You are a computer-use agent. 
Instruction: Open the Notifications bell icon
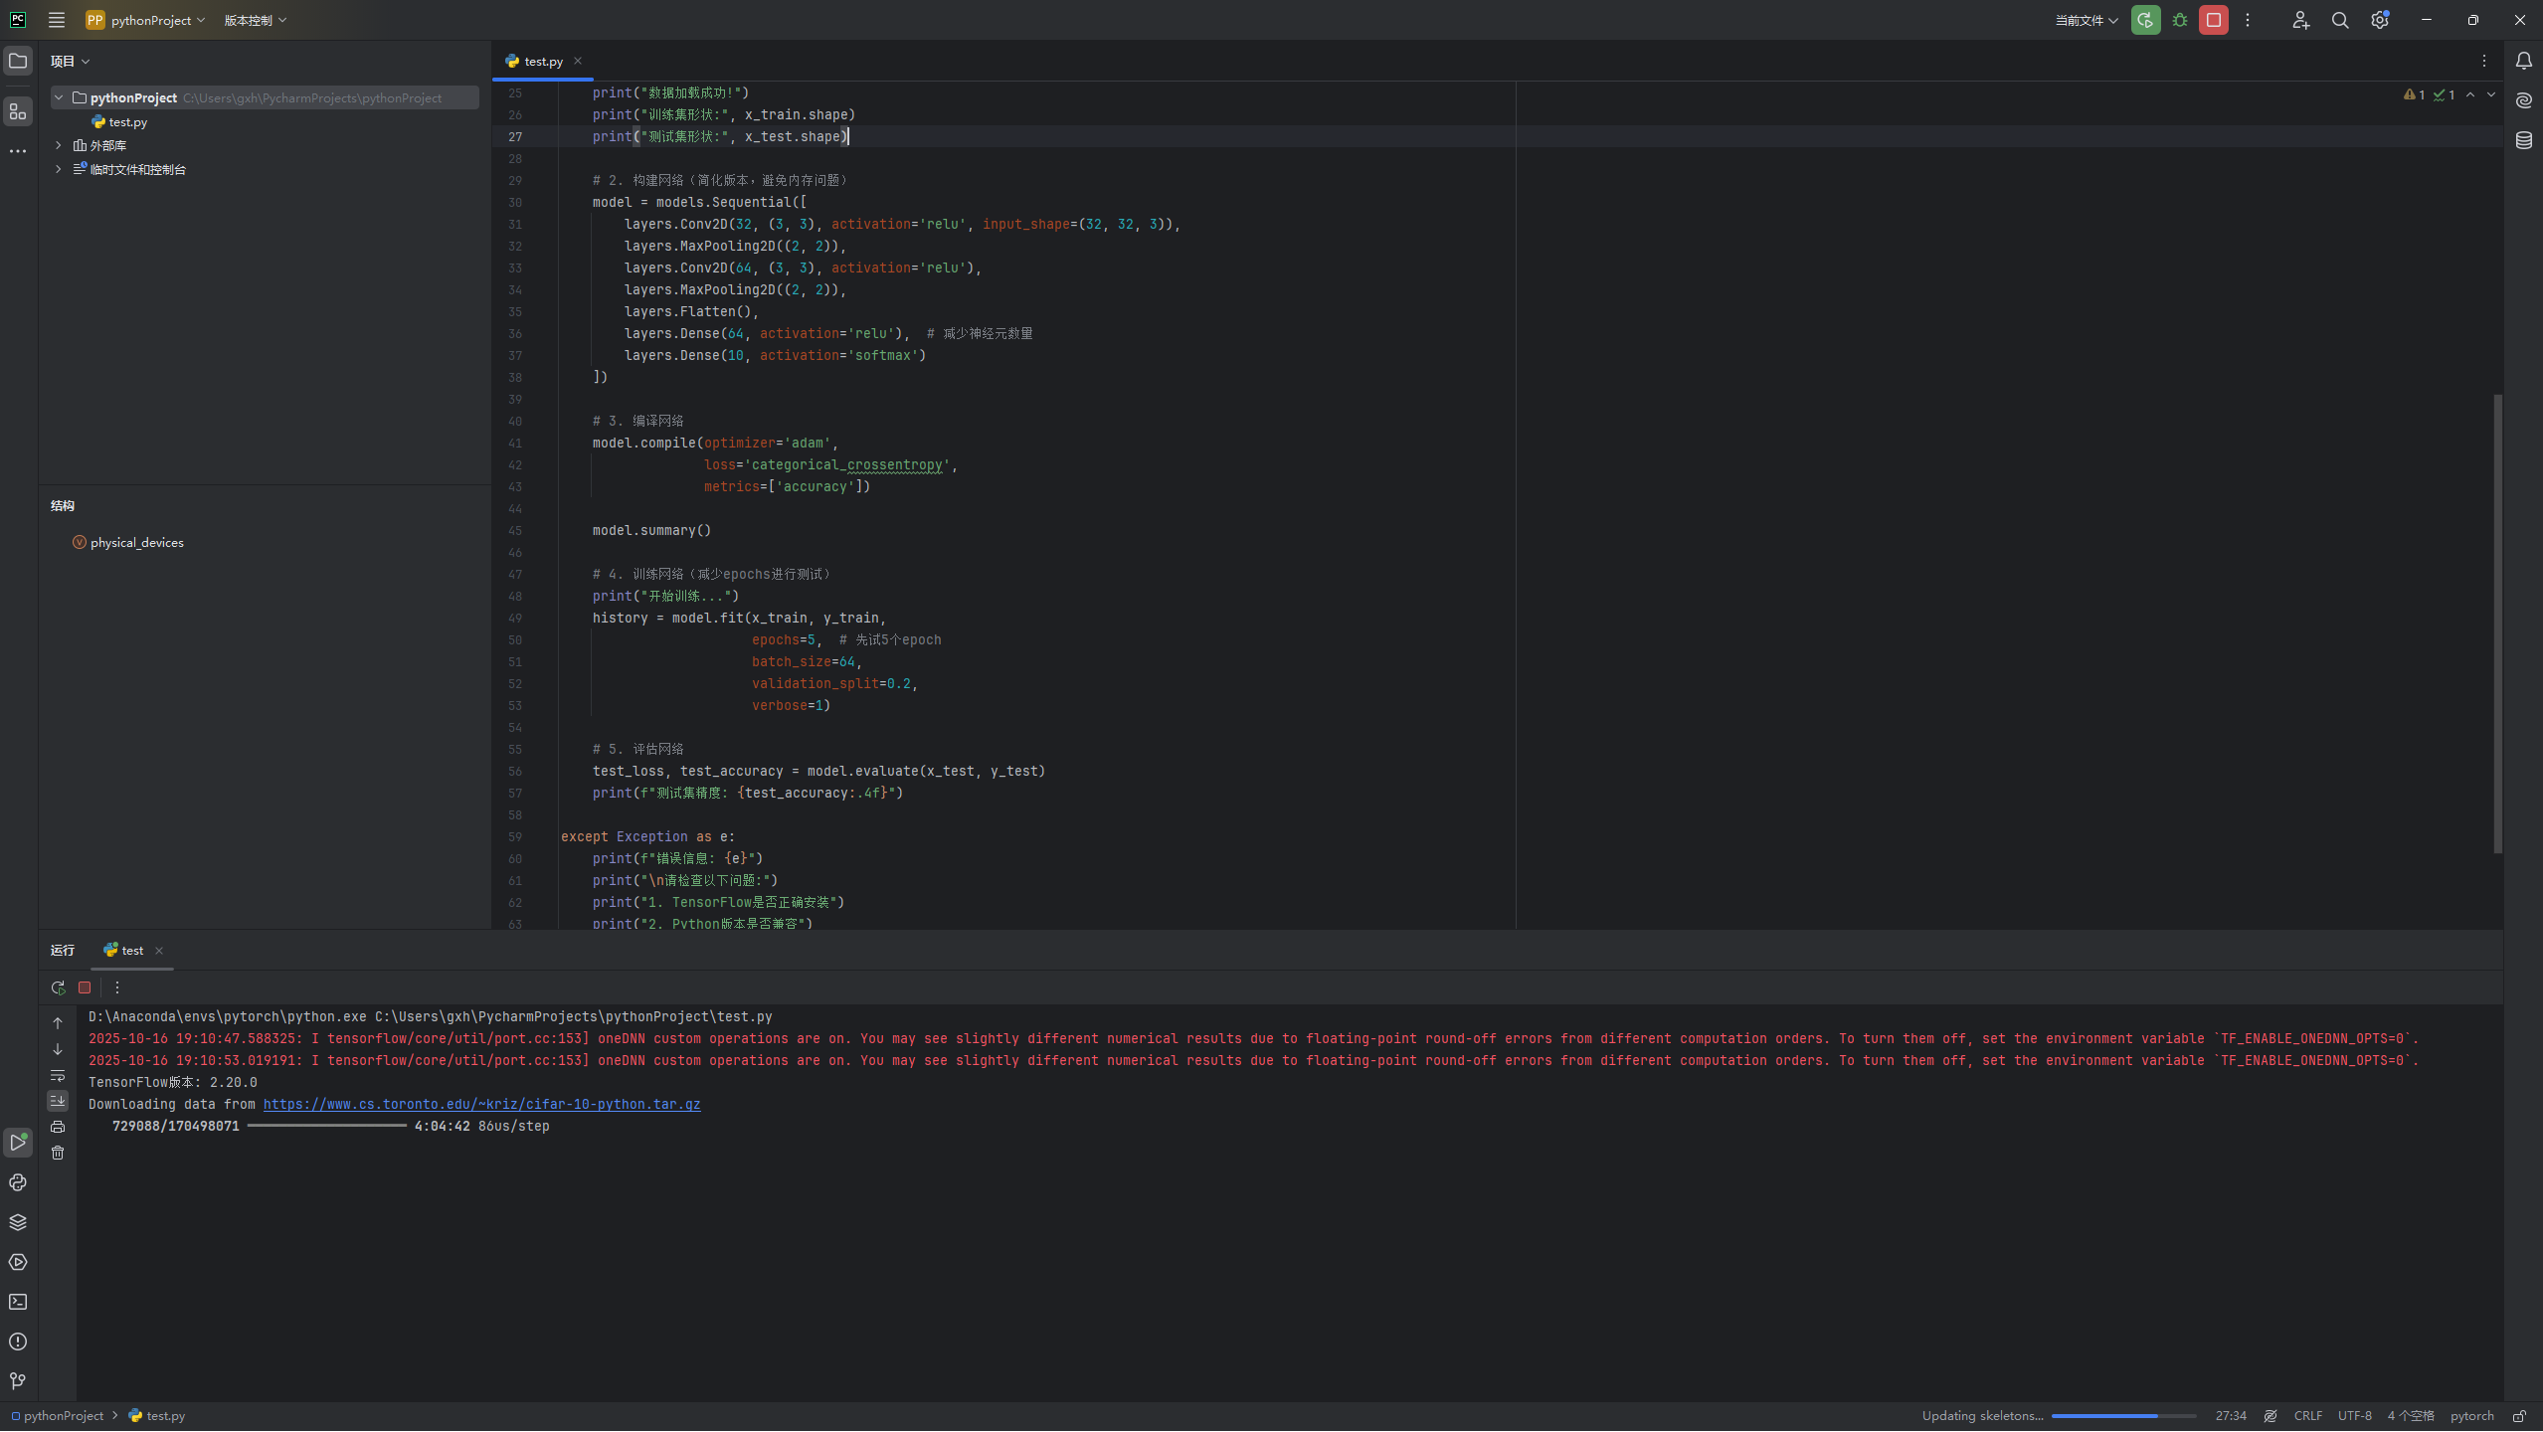click(2524, 61)
